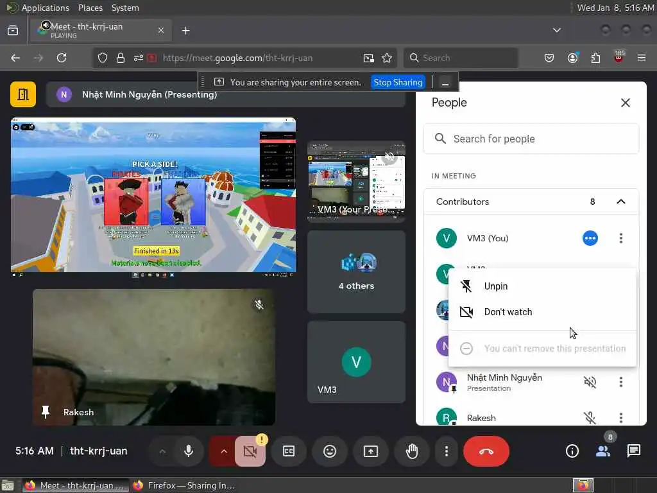Image resolution: width=657 pixels, height=493 pixels.
Task: Toggle the People panel icon
Action: point(603,451)
